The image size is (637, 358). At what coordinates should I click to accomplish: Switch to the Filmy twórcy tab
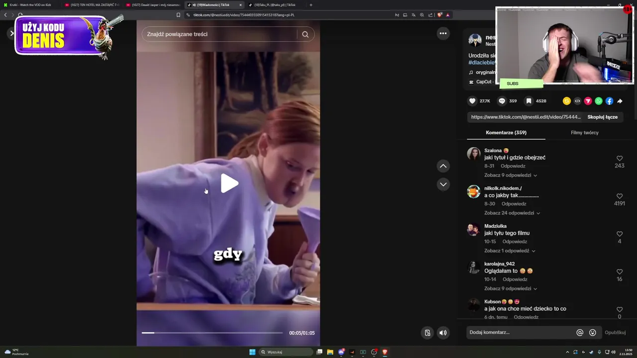584,133
